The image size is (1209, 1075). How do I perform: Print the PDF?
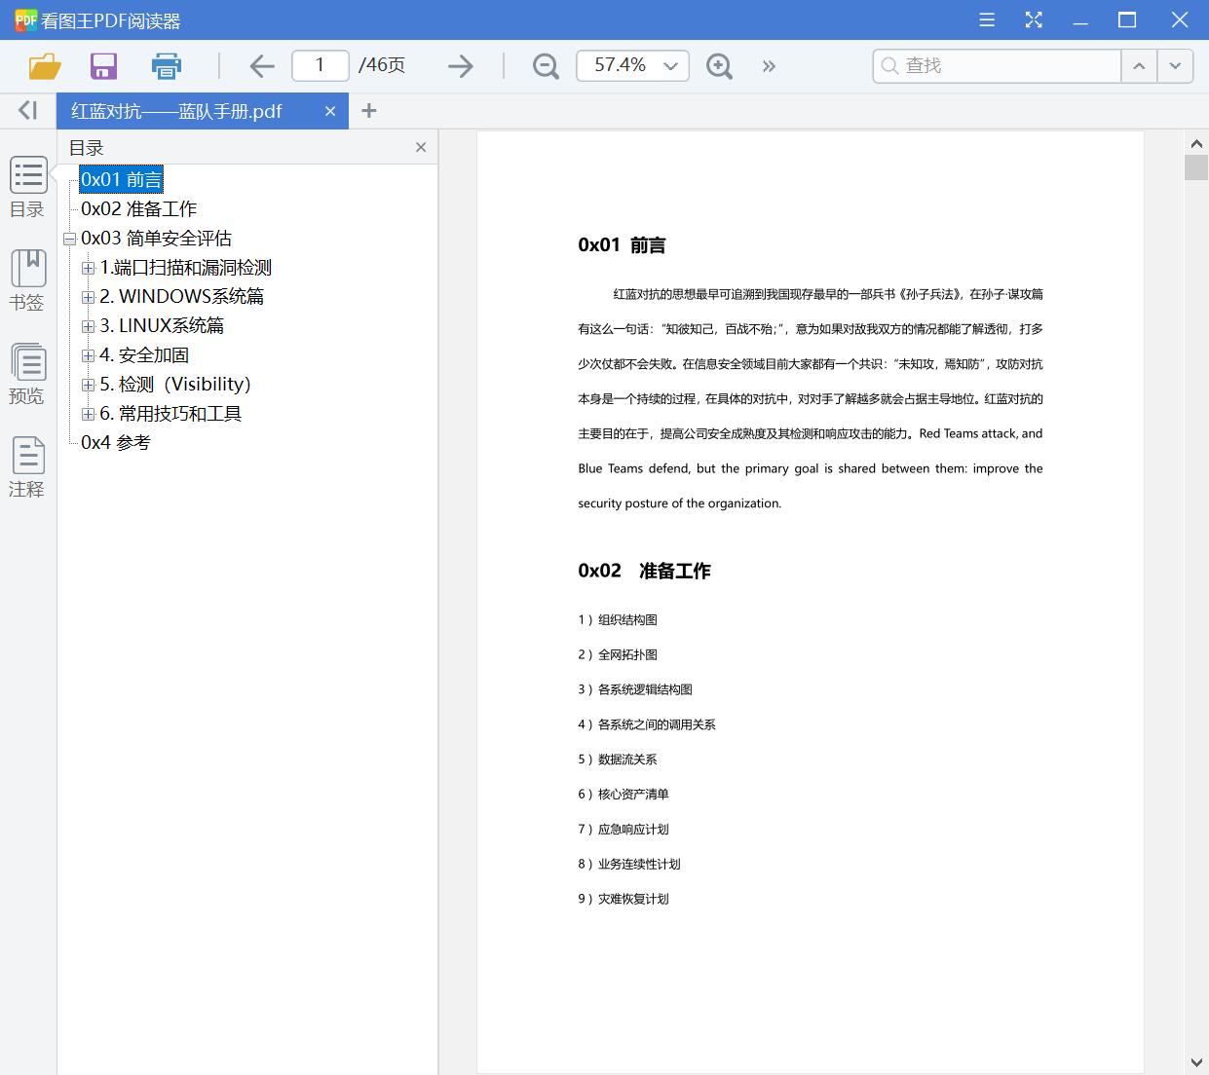pyautogui.click(x=166, y=65)
